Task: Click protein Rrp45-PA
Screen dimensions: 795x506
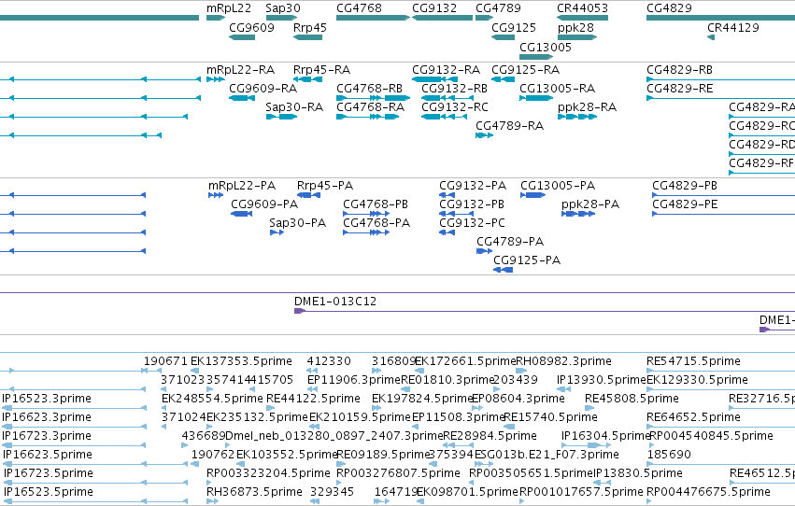Action: [x=308, y=195]
